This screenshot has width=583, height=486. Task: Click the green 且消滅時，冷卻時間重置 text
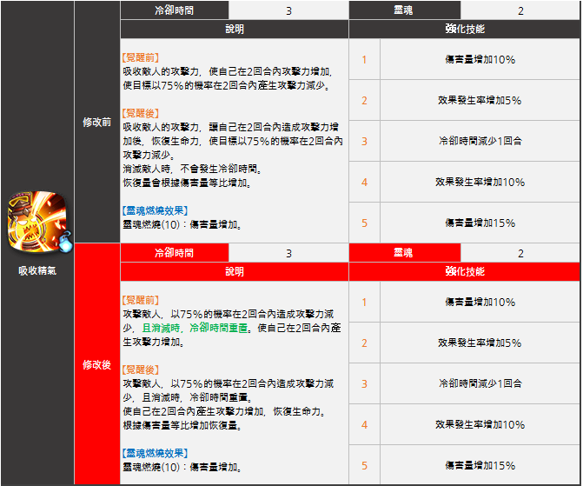195,328
